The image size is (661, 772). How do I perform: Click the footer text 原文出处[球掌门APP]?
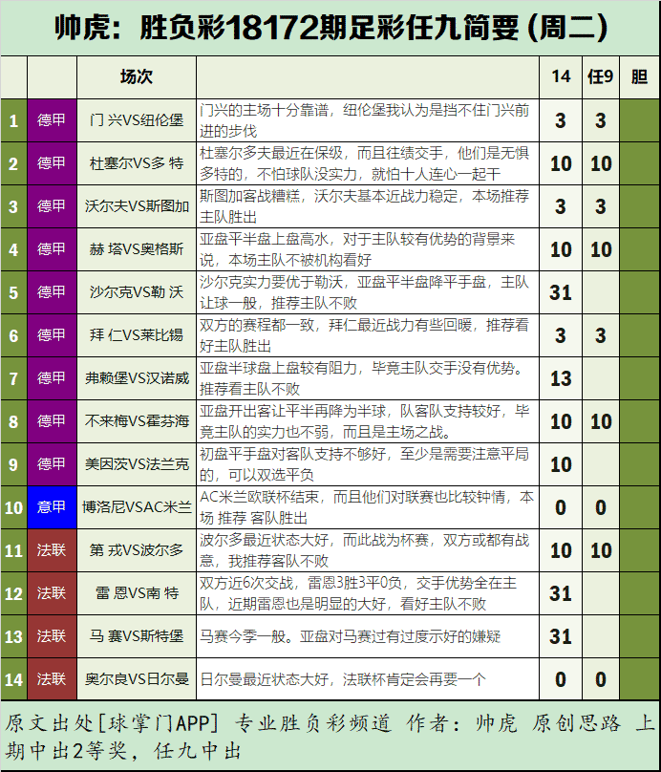tap(112, 723)
